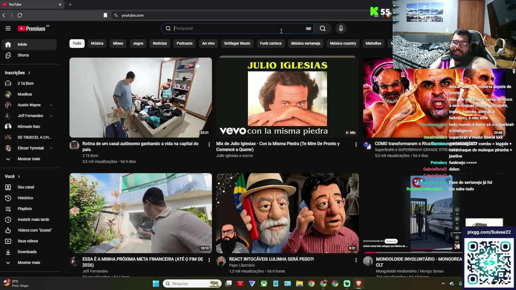Viewport: 516px width, 290px height.
Task: Open video titled REACT INTOCÁVEIS LULINHA SERÁ PEGO?!
Action: pos(271,259)
